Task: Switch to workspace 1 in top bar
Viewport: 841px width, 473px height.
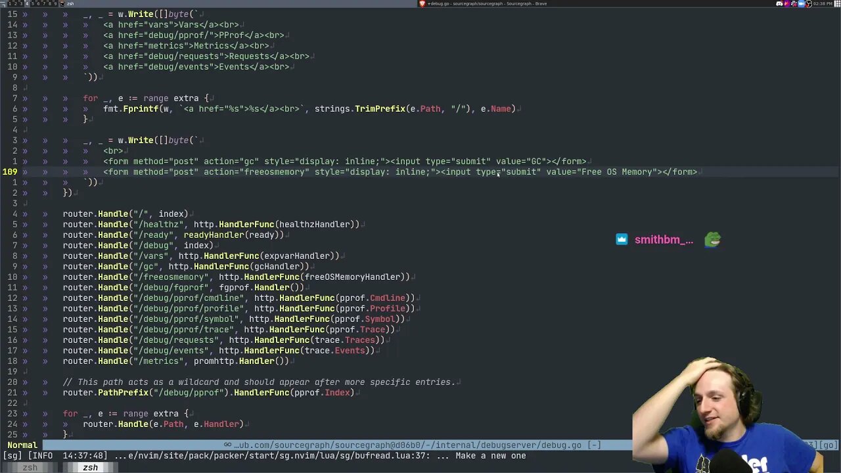Action: (10, 3)
